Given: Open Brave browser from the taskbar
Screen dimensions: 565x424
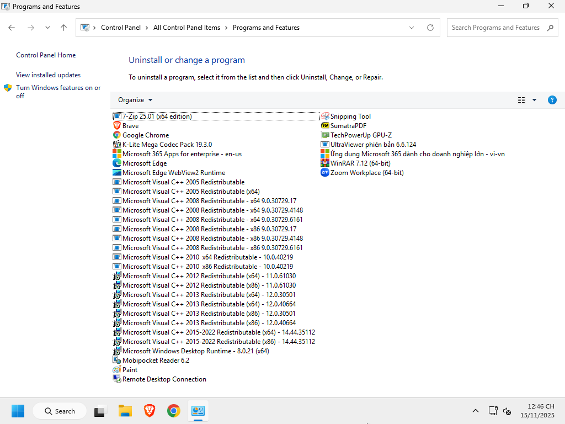Looking at the screenshot, I should point(149,411).
